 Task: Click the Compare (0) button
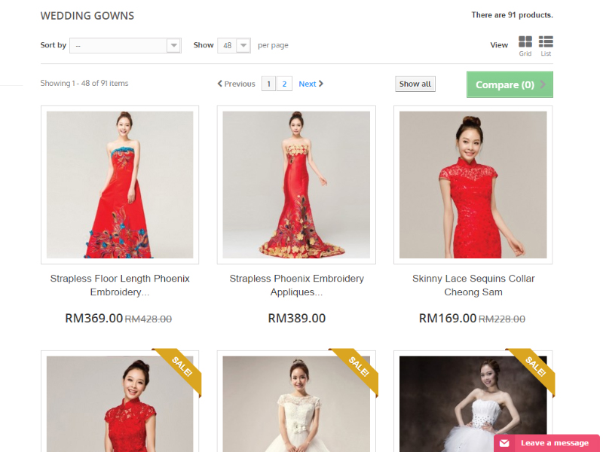[510, 84]
